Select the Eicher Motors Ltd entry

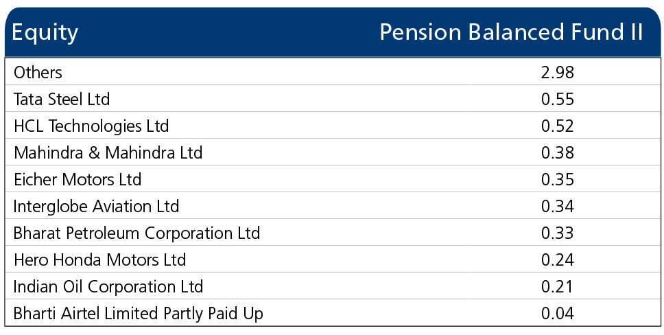(x=78, y=179)
